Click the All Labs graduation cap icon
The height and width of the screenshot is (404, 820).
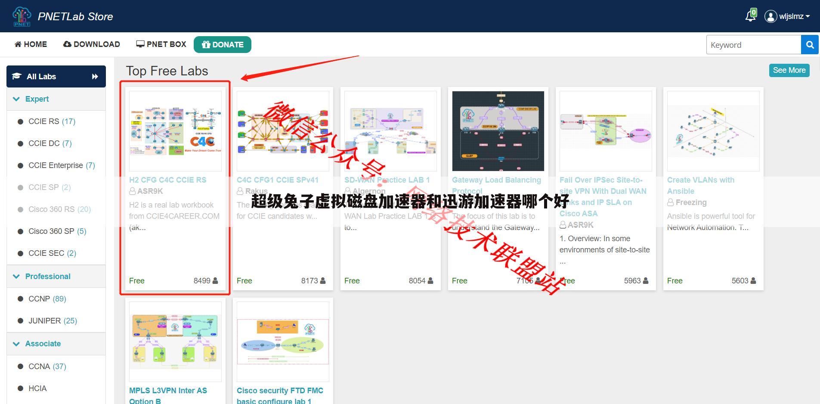pyautogui.click(x=16, y=76)
